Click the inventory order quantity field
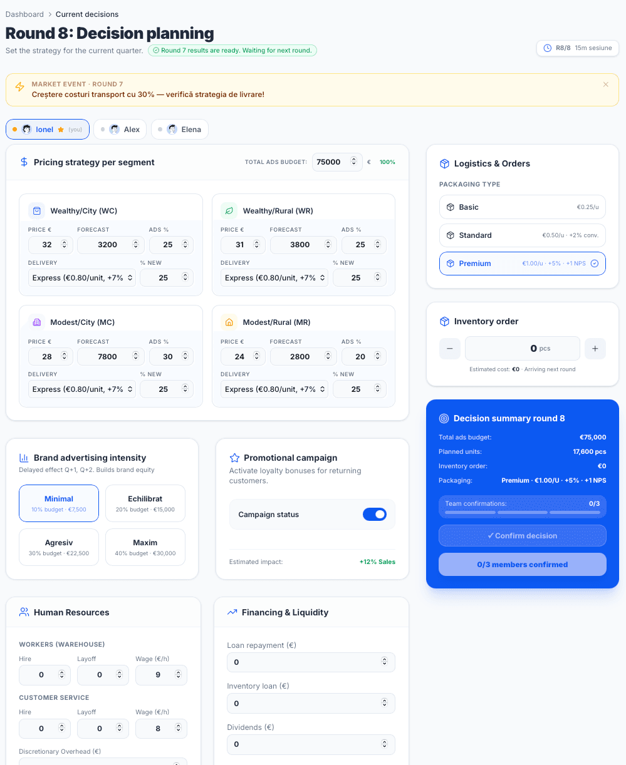Image resolution: width=626 pixels, height=765 pixels. click(523, 348)
